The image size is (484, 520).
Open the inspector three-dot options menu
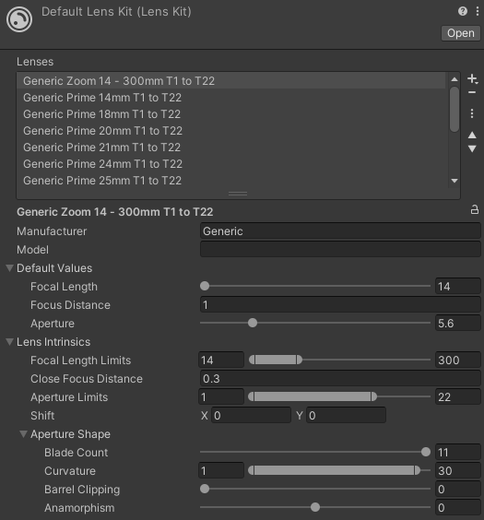(x=477, y=11)
